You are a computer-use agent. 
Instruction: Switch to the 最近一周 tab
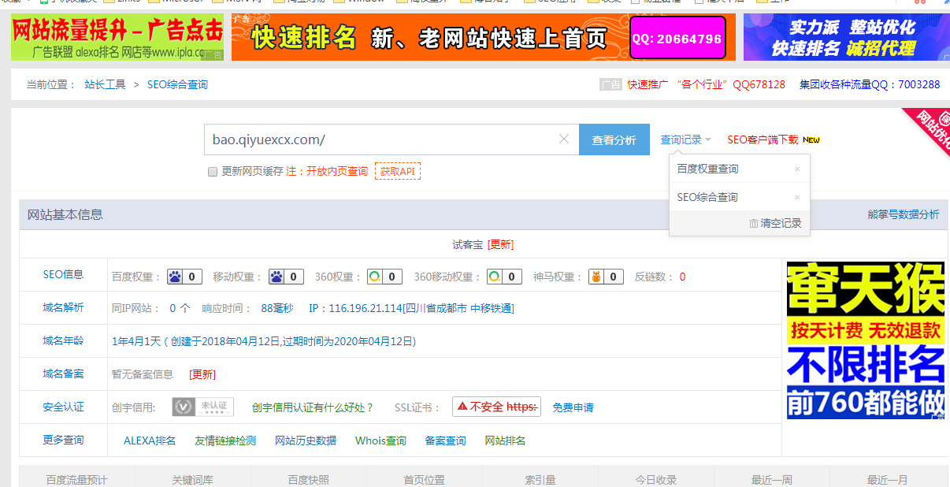click(772, 479)
